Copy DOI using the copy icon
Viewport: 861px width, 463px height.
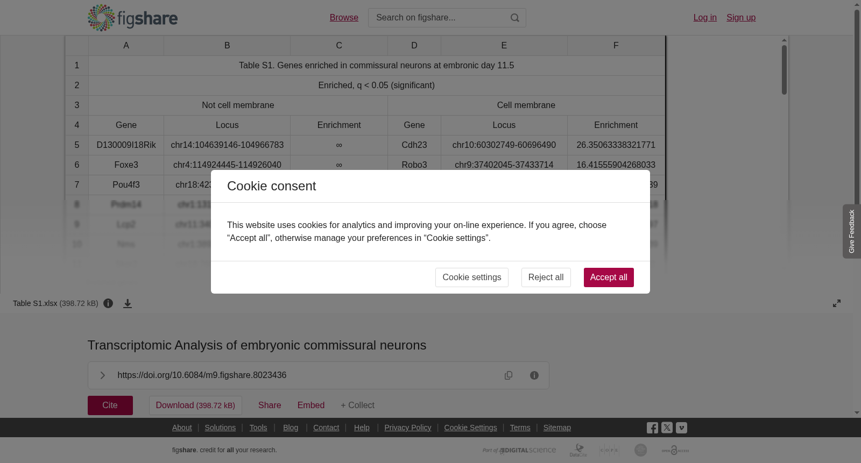pyautogui.click(x=509, y=375)
